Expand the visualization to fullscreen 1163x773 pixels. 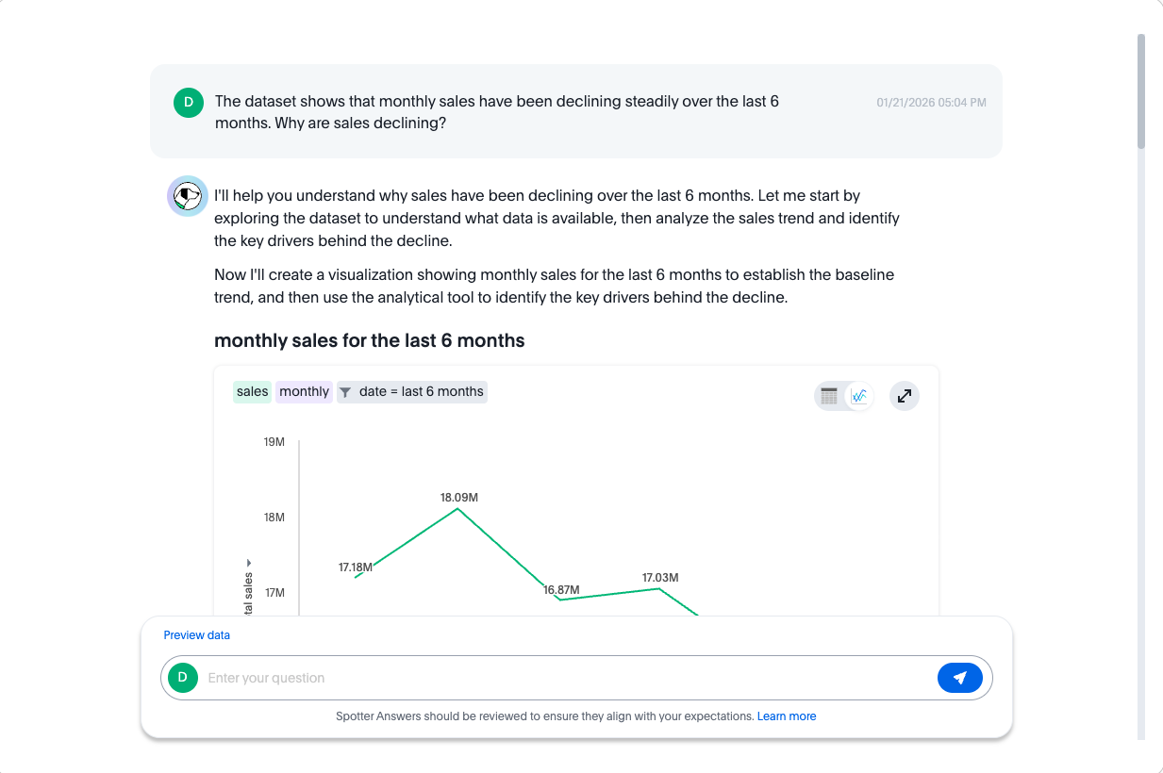(x=904, y=396)
